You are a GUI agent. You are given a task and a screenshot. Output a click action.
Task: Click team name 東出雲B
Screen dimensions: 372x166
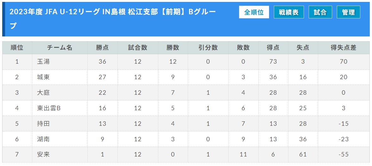click(x=49, y=108)
